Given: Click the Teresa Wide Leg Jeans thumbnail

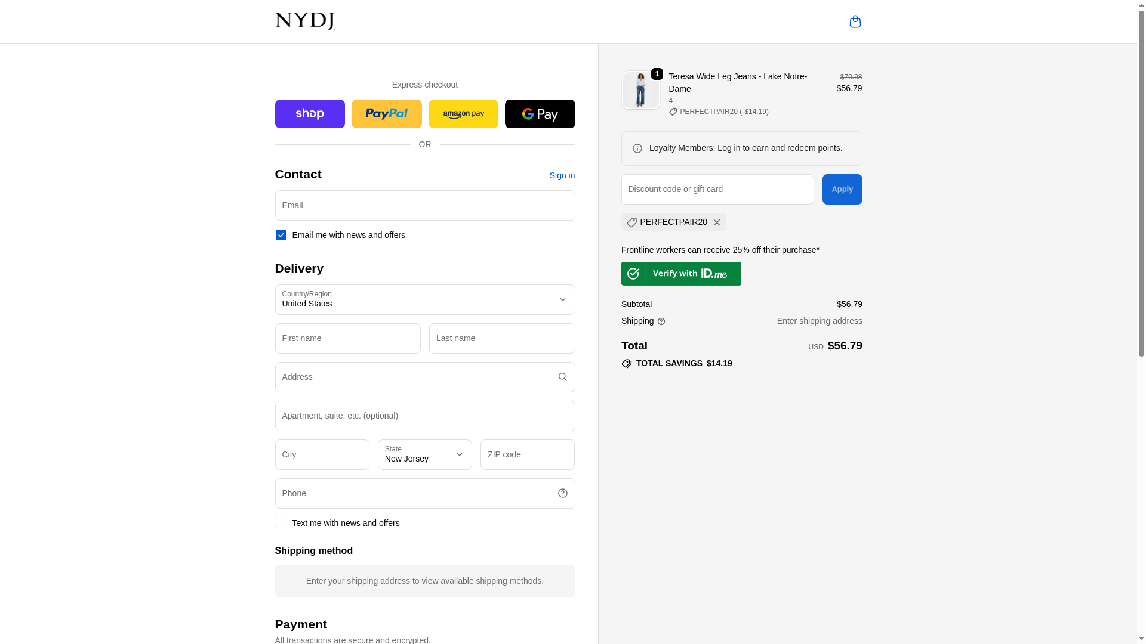Looking at the screenshot, I should tap(640, 90).
